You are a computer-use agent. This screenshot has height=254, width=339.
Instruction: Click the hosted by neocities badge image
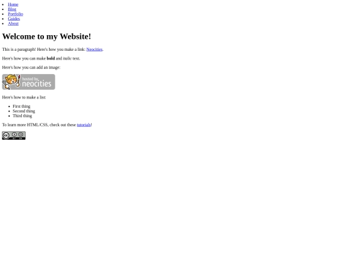click(x=28, y=82)
